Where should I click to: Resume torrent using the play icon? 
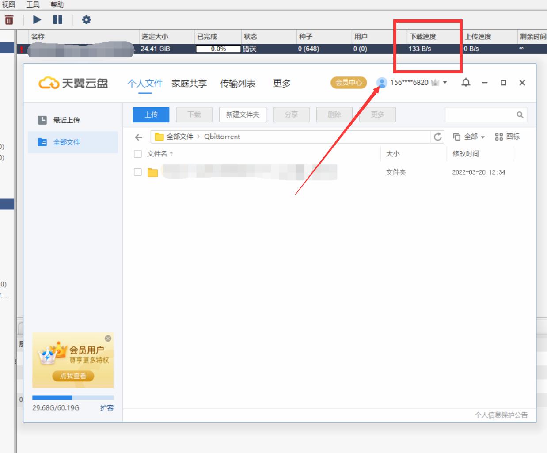[x=37, y=19]
